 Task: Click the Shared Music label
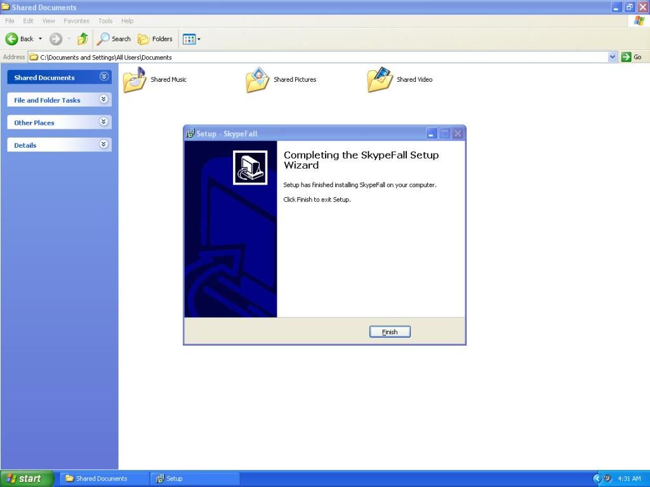[168, 79]
